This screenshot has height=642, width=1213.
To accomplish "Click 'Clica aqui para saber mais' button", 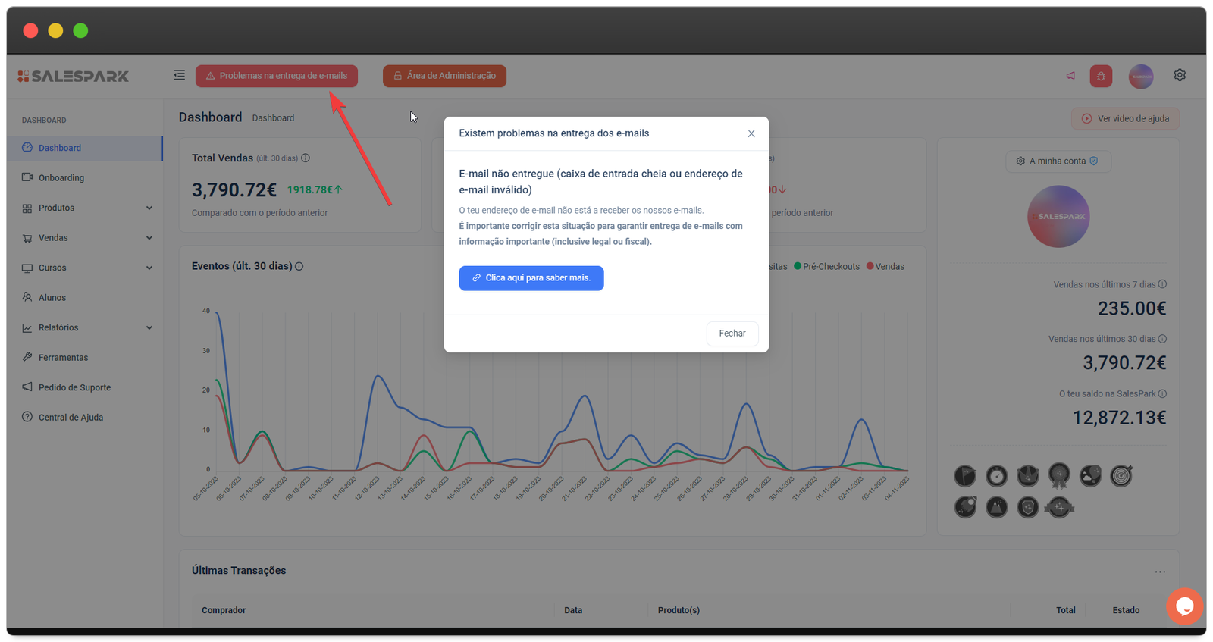I will (x=531, y=278).
